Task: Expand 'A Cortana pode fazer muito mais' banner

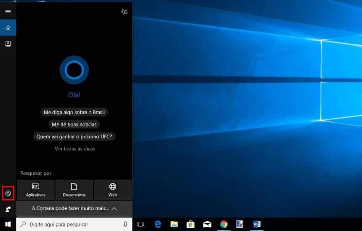Action: 74,208
